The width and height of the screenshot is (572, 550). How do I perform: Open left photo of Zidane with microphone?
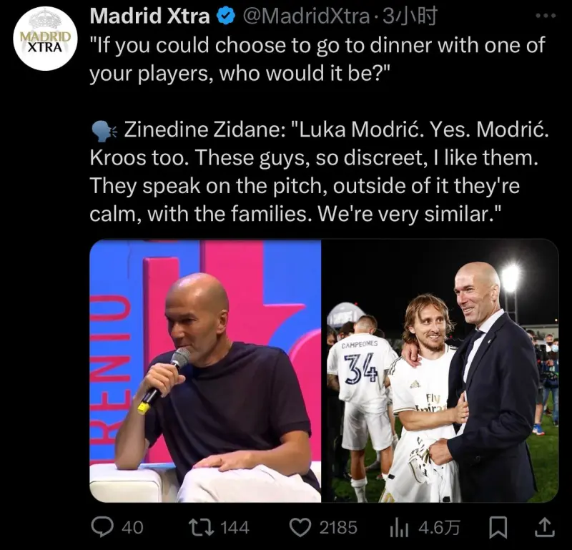tap(205, 370)
